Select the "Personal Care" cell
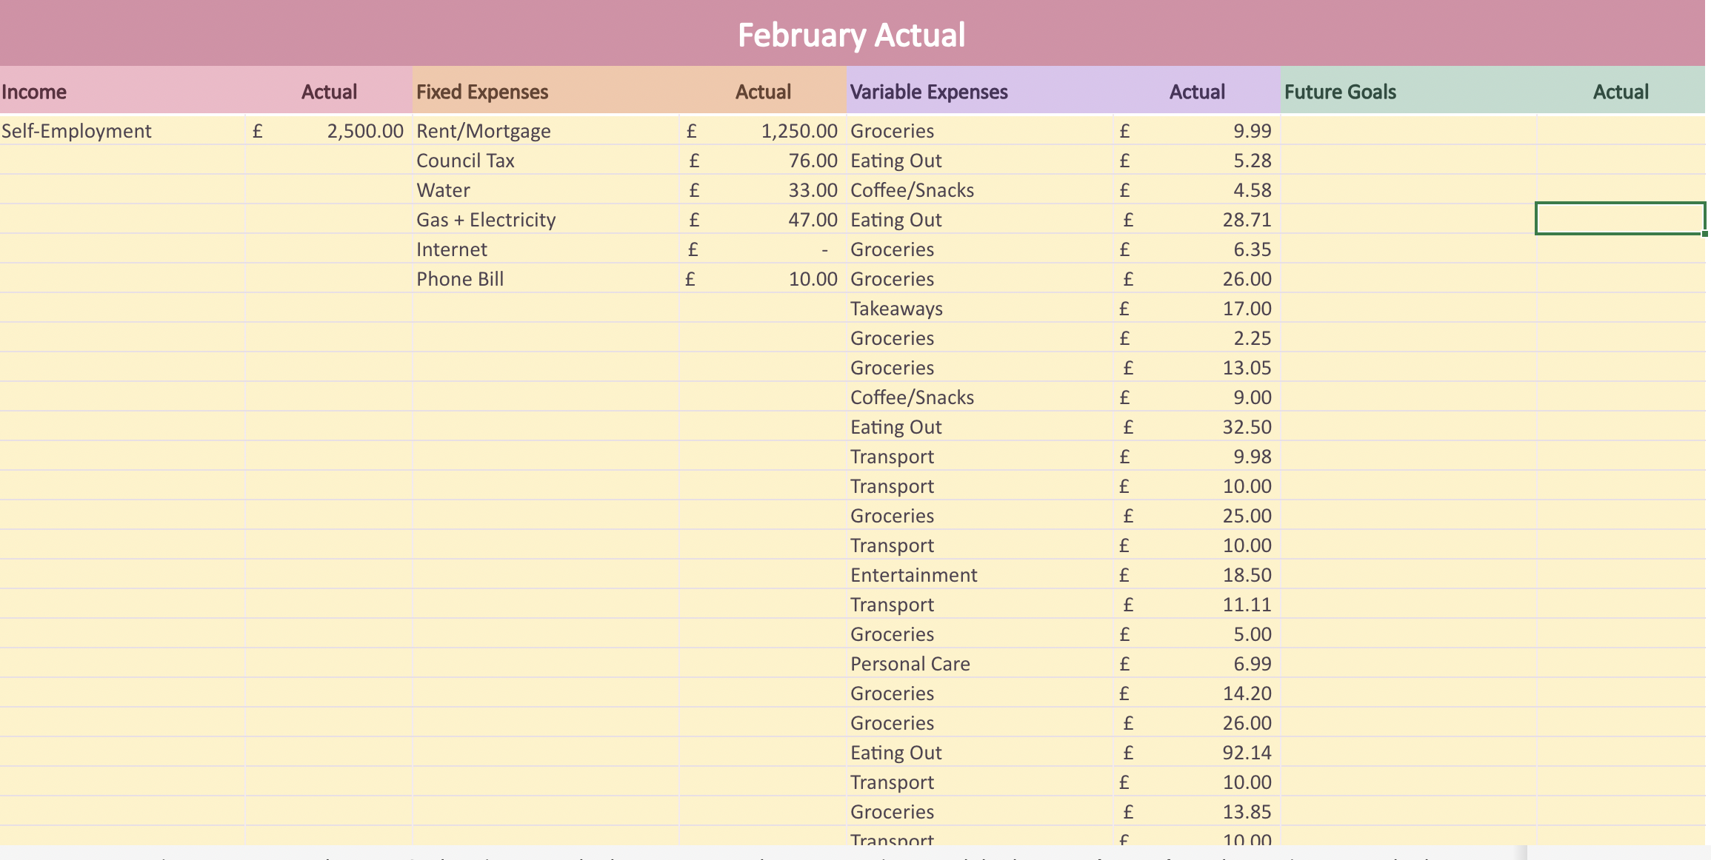Image resolution: width=1711 pixels, height=860 pixels. (980, 664)
